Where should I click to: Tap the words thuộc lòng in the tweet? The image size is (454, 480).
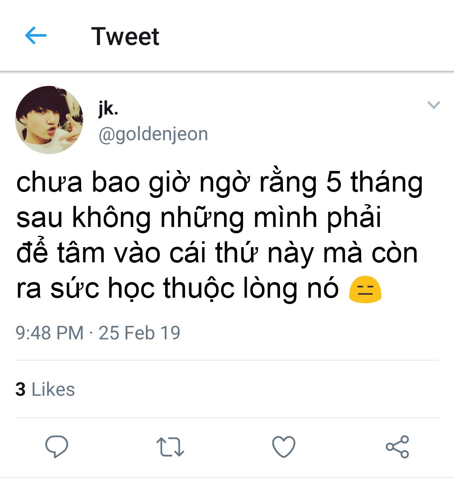(230, 288)
